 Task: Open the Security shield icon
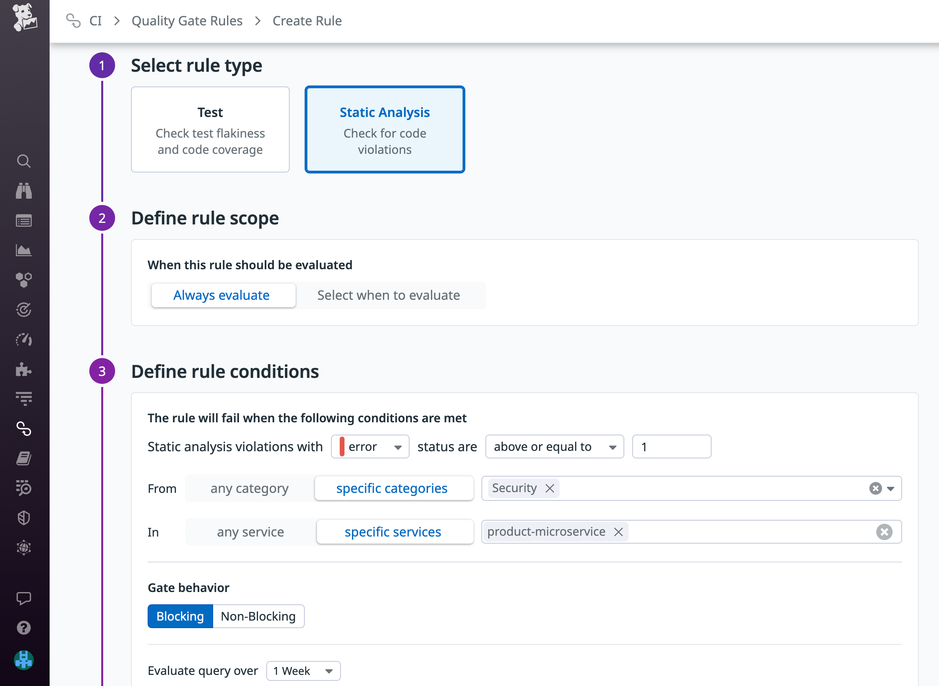click(24, 517)
